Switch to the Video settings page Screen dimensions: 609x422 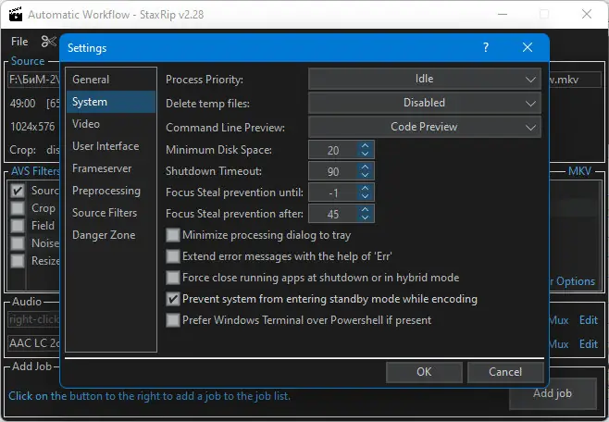point(86,124)
